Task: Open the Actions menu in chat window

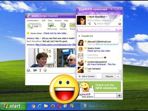Action: tap(58, 20)
